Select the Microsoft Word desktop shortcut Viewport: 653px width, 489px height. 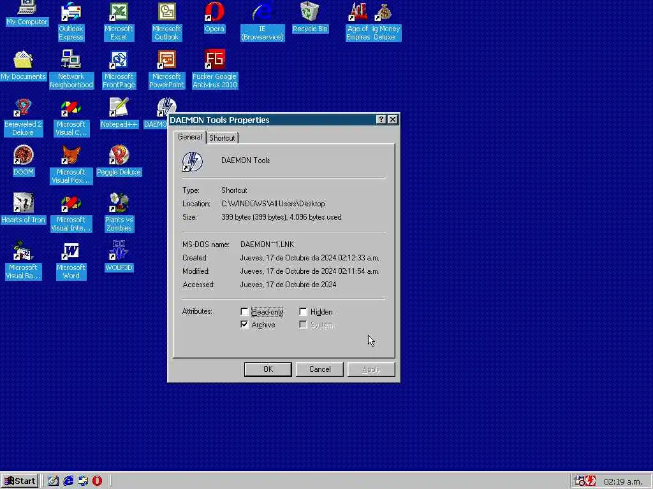point(71,260)
